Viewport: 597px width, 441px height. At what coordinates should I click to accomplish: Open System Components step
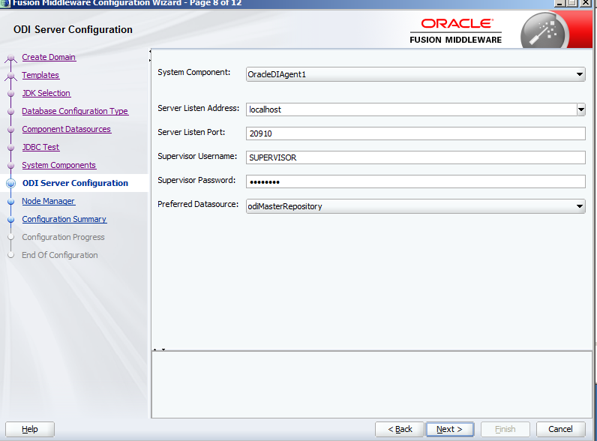click(58, 165)
